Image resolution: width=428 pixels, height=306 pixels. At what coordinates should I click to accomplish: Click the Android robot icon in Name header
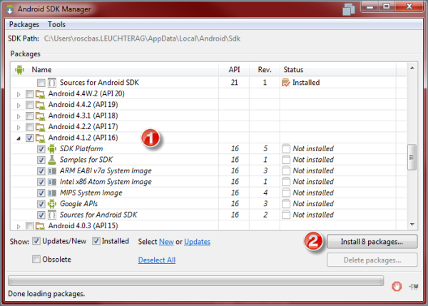pos(19,70)
